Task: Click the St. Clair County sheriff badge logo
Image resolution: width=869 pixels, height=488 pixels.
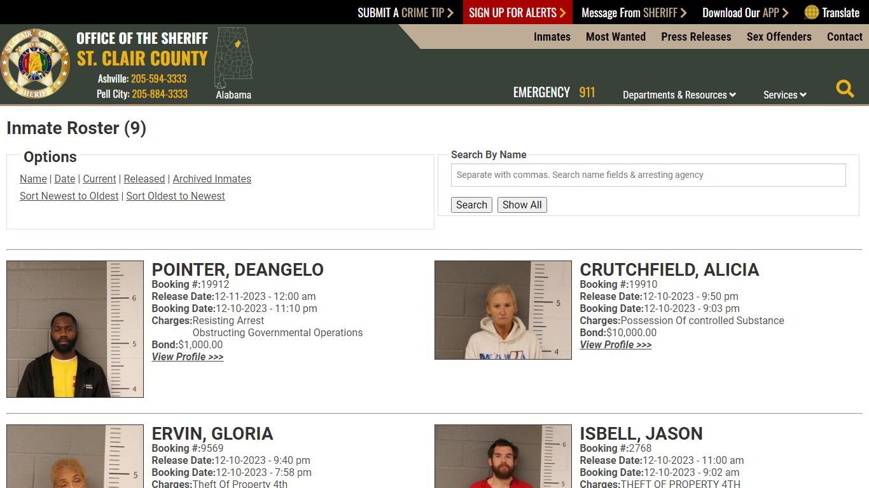Action: (x=35, y=64)
